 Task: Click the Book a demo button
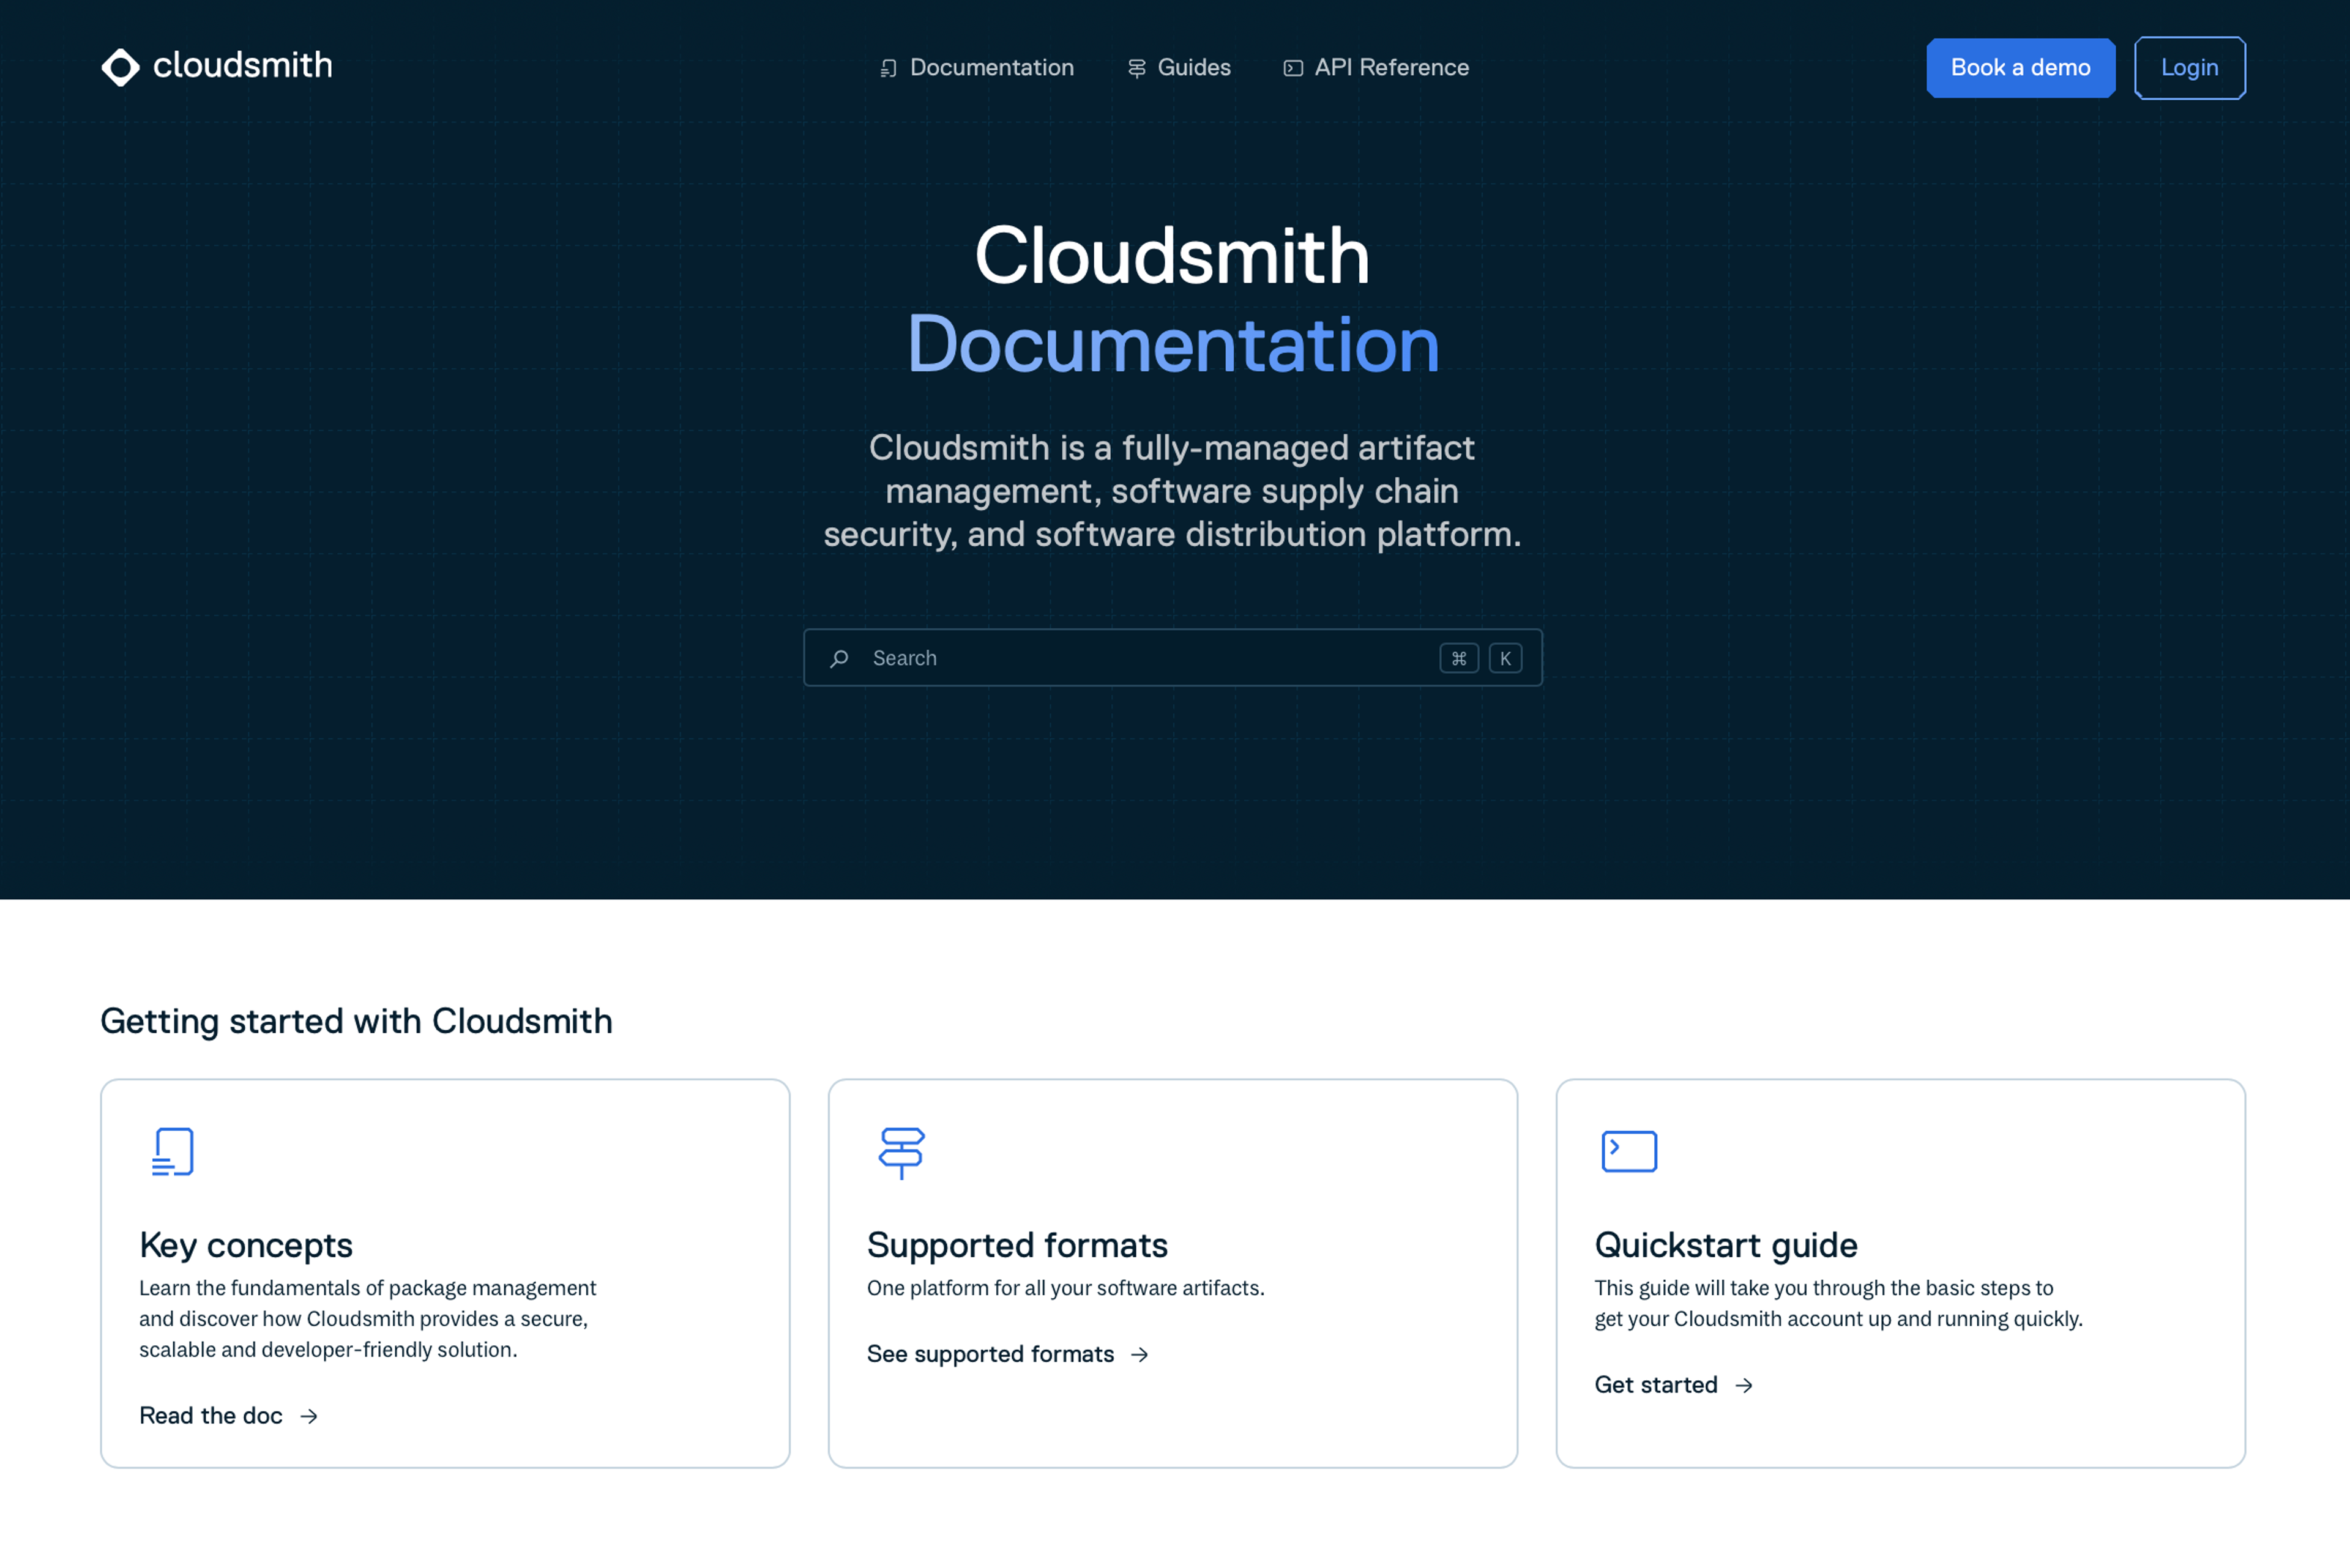[x=2020, y=67]
